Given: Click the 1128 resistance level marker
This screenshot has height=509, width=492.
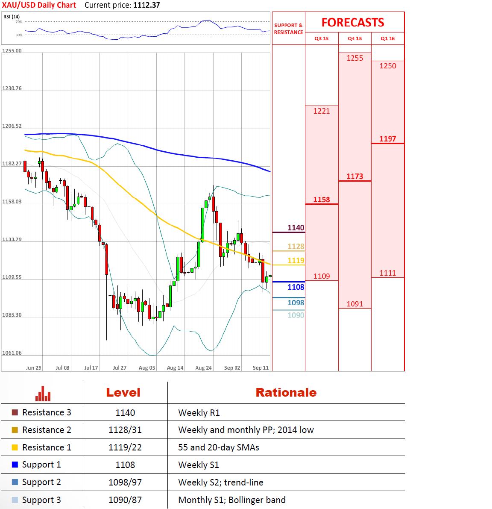Looking at the screenshot, I should tap(296, 247).
